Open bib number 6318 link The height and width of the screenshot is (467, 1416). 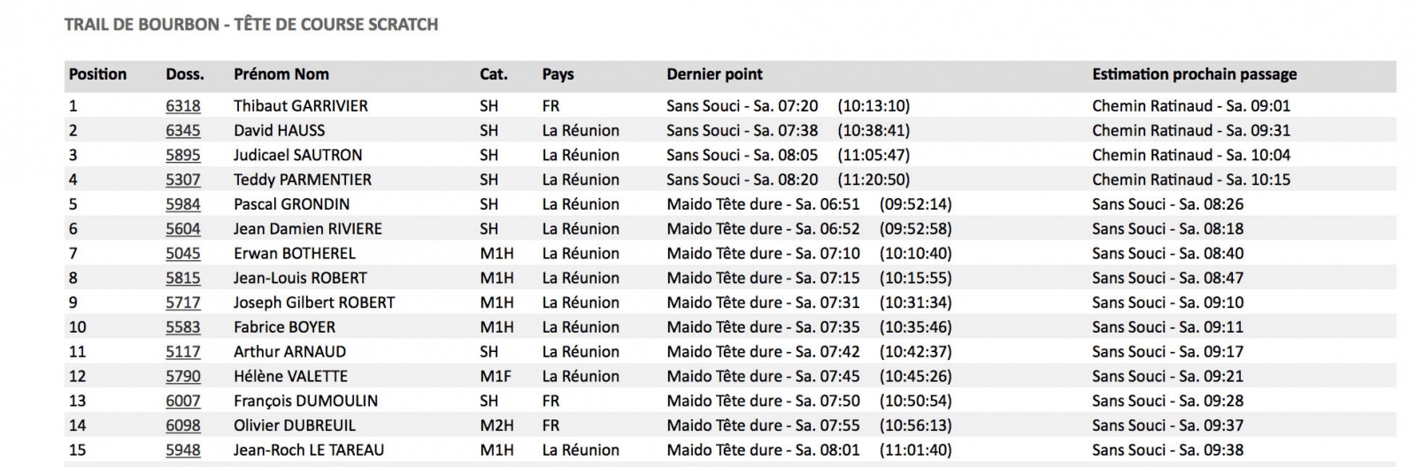183,106
